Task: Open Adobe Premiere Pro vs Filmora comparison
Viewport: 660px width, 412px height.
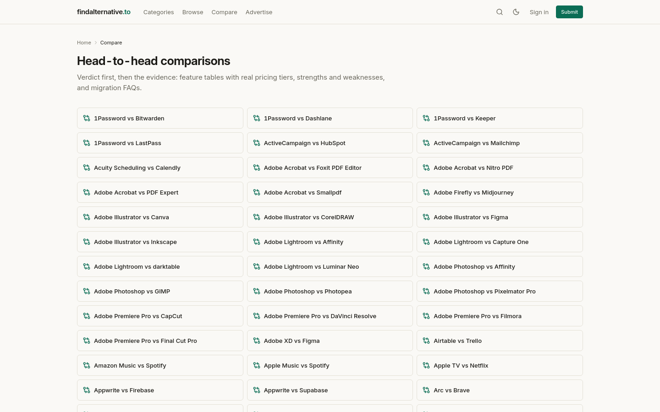Action: [500, 316]
